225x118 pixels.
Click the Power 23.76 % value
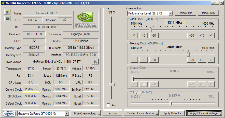(x=61, y=69)
